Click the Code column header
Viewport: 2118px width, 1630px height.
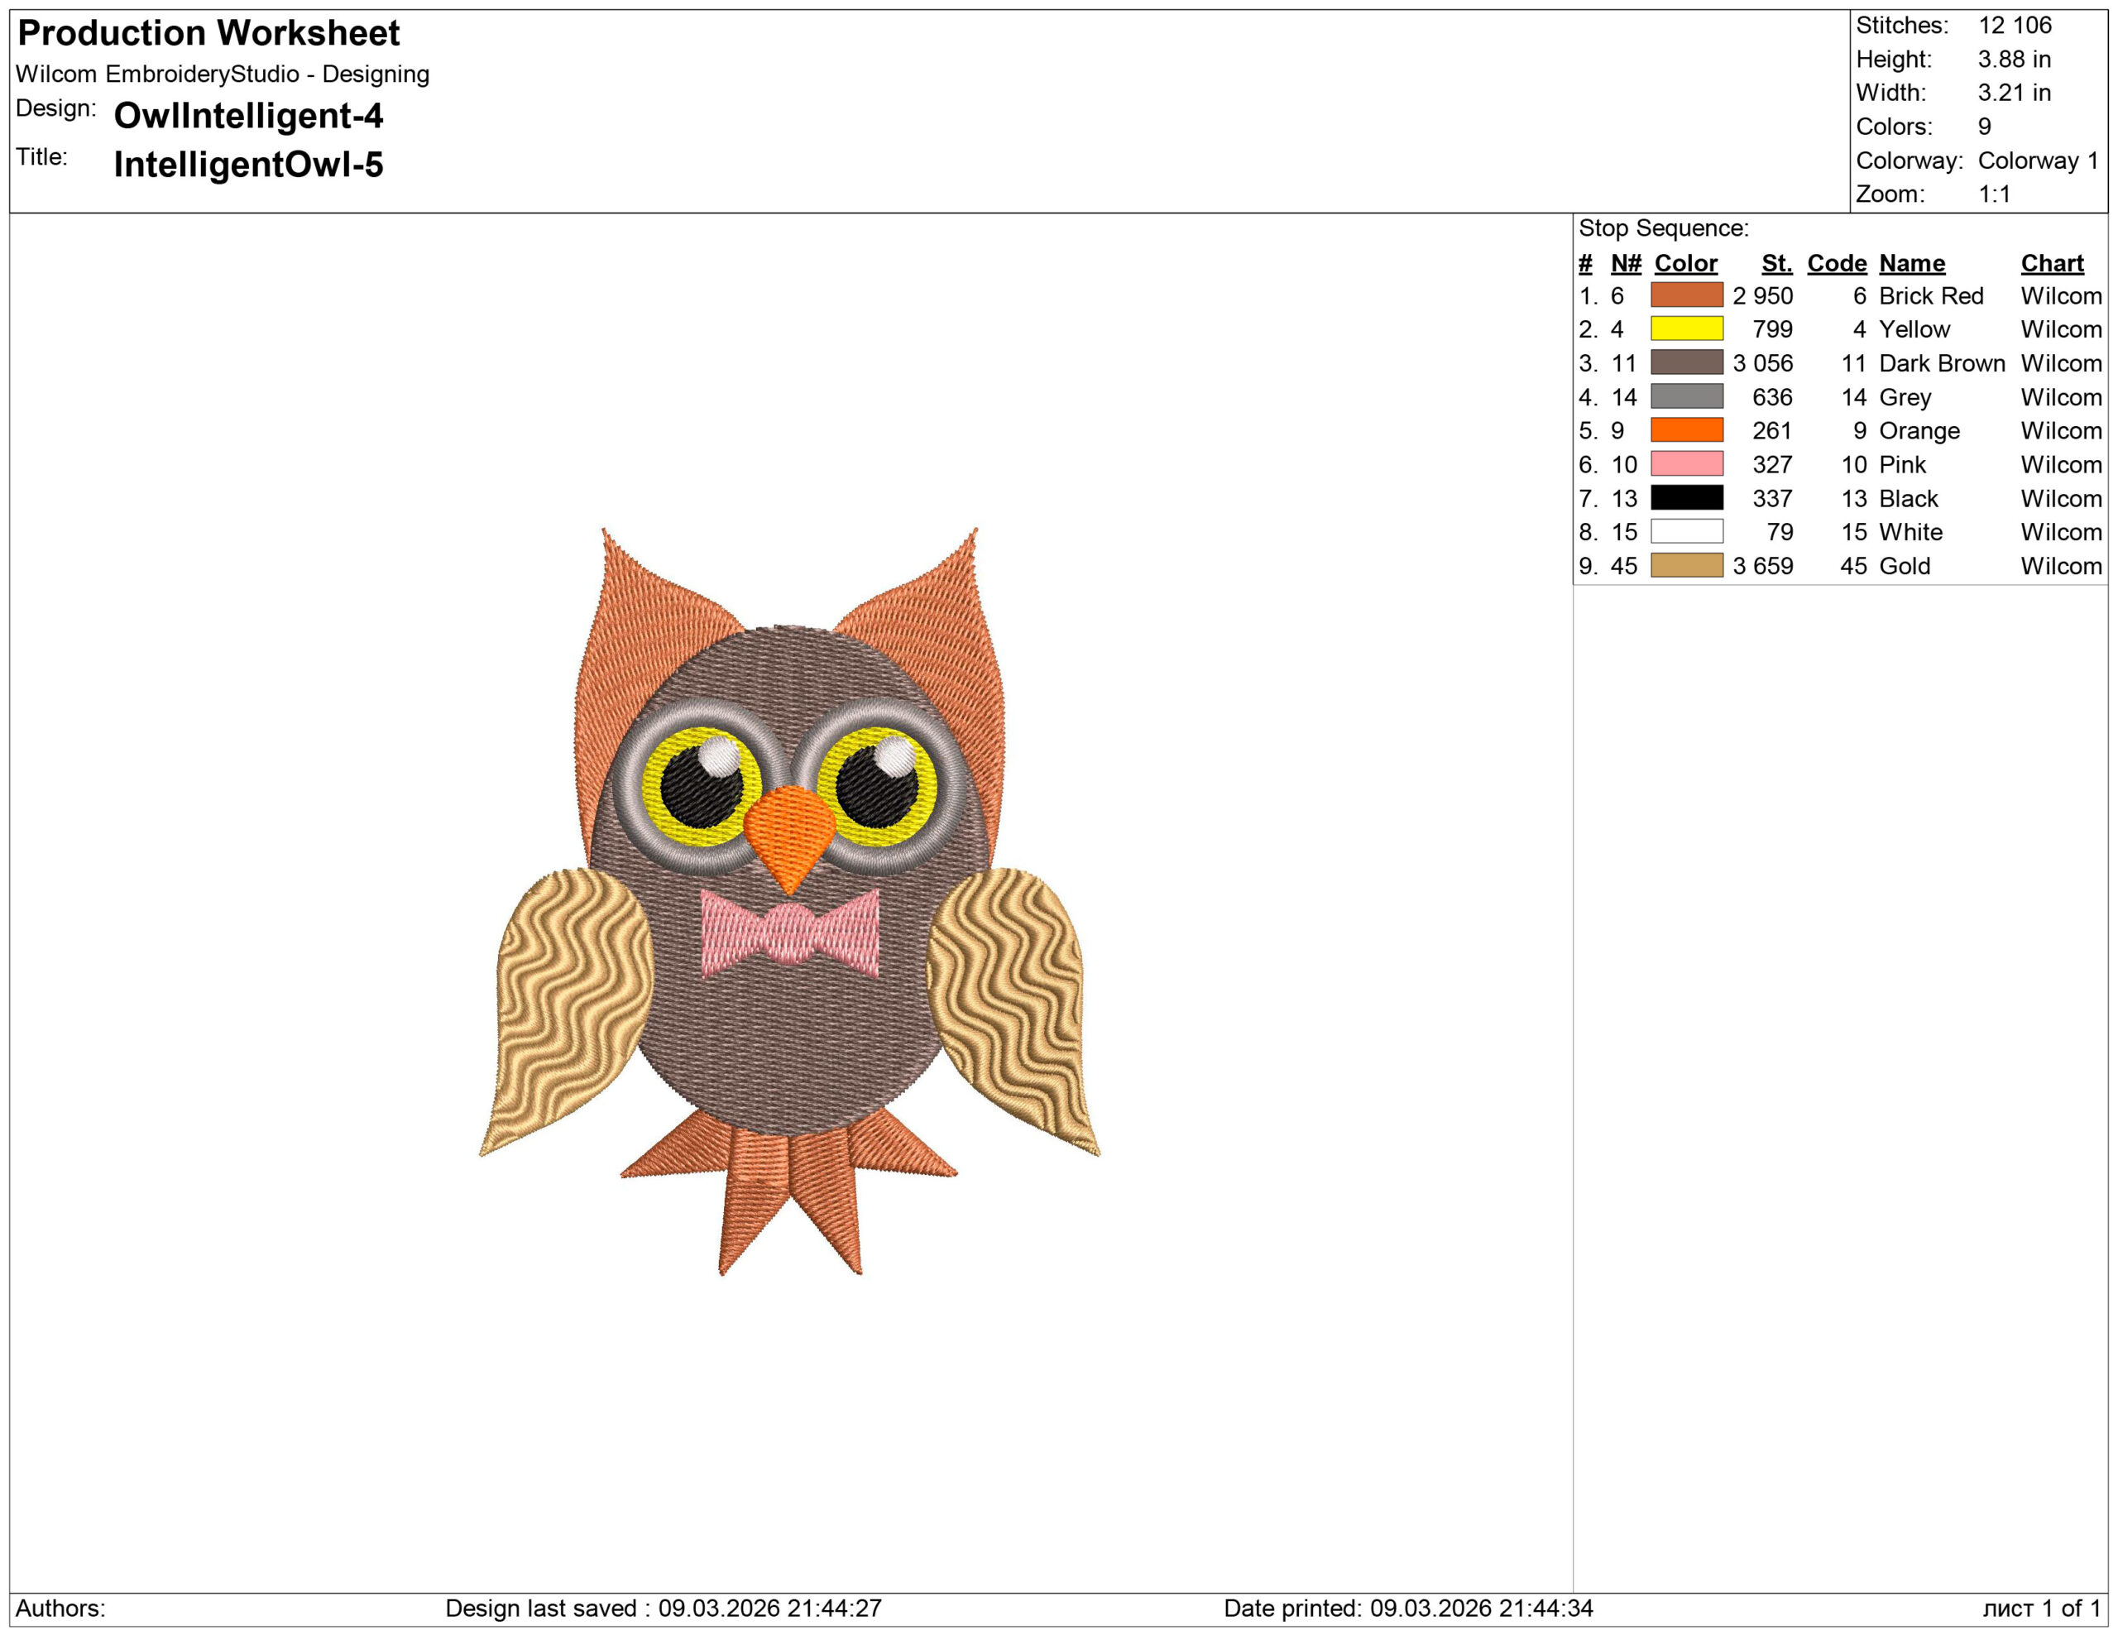pyautogui.click(x=1837, y=263)
